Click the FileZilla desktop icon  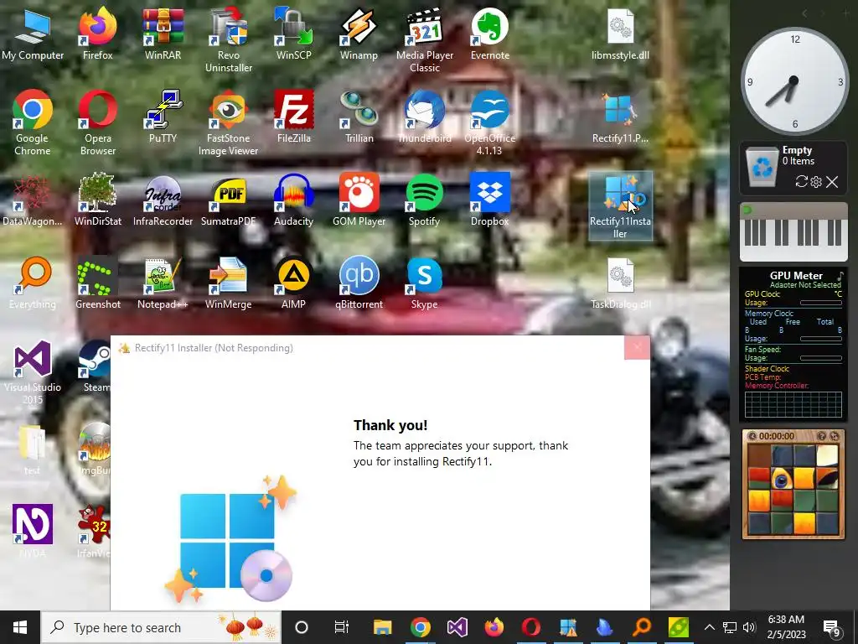pyautogui.click(x=294, y=117)
